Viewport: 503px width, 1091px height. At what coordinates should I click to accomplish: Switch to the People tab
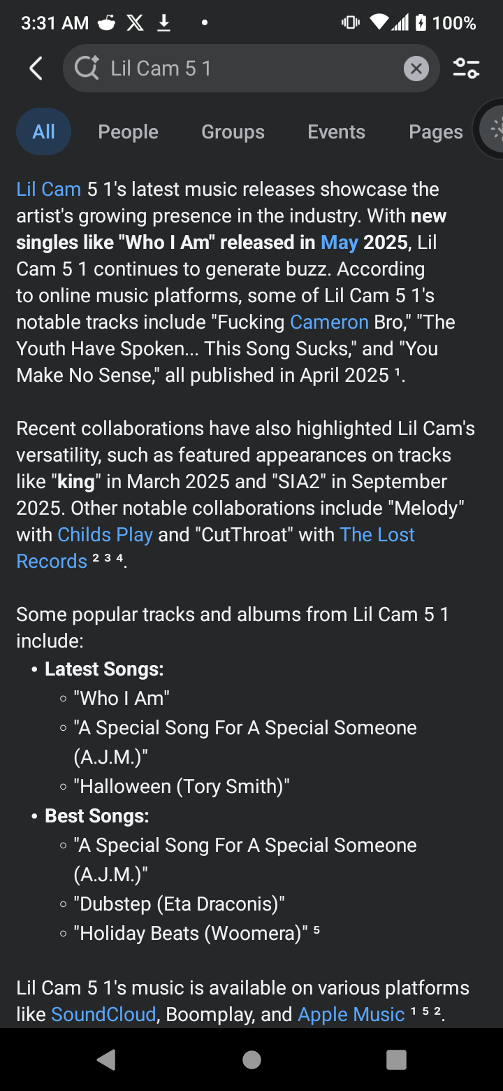128,131
